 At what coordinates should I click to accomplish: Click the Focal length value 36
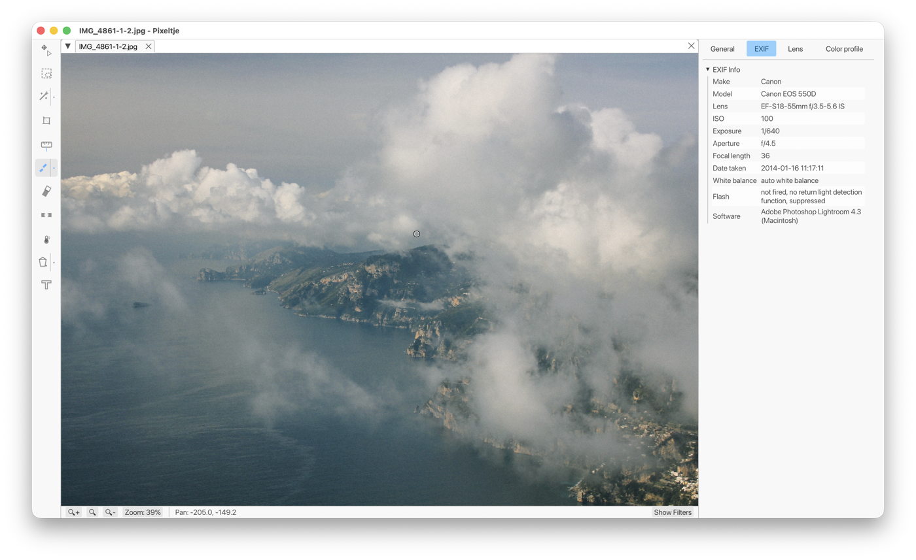pos(766,156)
